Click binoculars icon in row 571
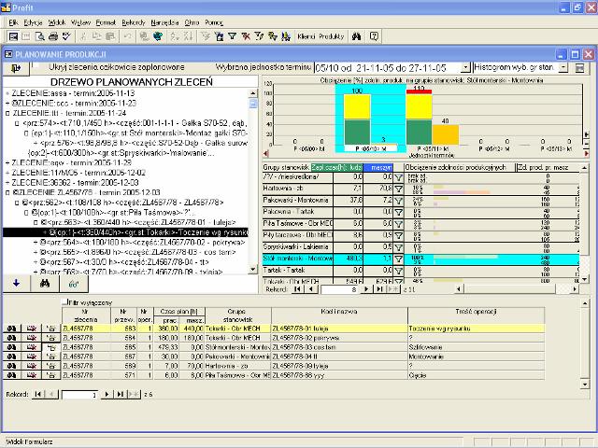Screen dimensions: 598x448 click(12, 375)
